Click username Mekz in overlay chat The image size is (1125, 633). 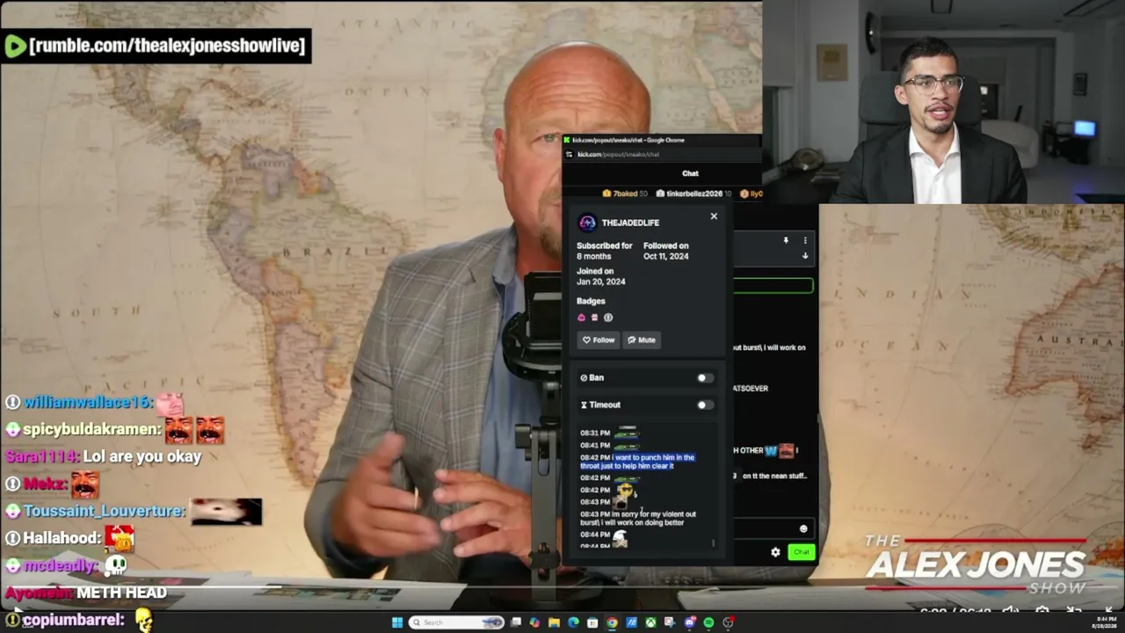(x=45, y=484)
